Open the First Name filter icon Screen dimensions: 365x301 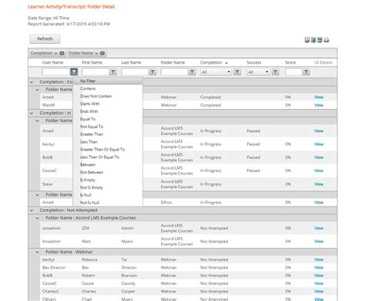click(113, 72)
